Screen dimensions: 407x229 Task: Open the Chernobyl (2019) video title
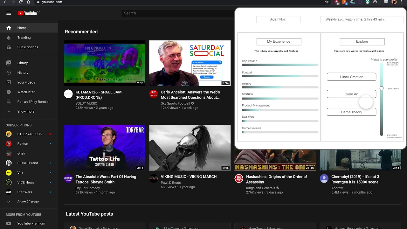[355, 179]
